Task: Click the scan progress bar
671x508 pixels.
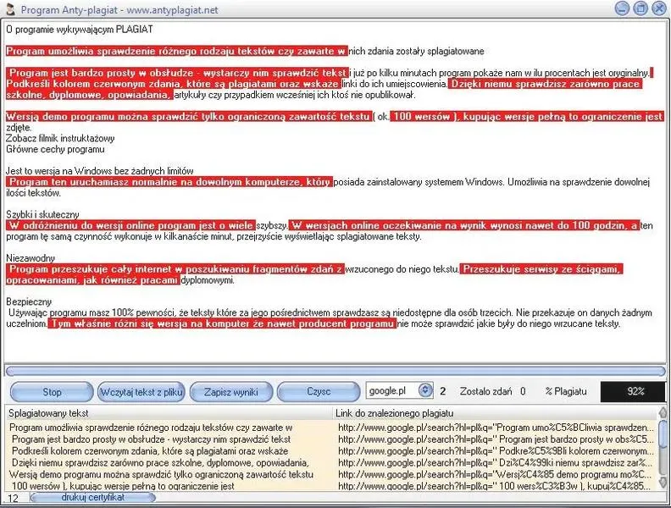Action: pyautogui.click(x=335, y=371)
